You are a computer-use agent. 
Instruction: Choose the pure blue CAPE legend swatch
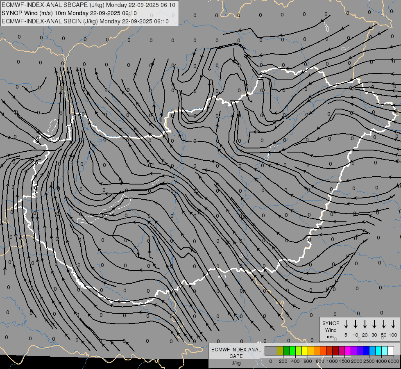(x=367, y=351)
